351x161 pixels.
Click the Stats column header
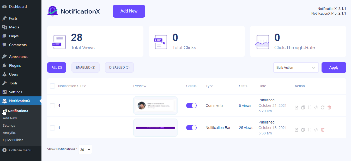tap(243, 86)
